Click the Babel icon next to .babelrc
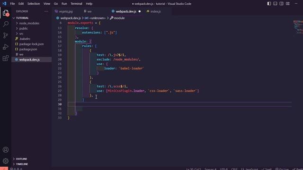The height and width of the screenshot is (170, 303). click(17, 39)
